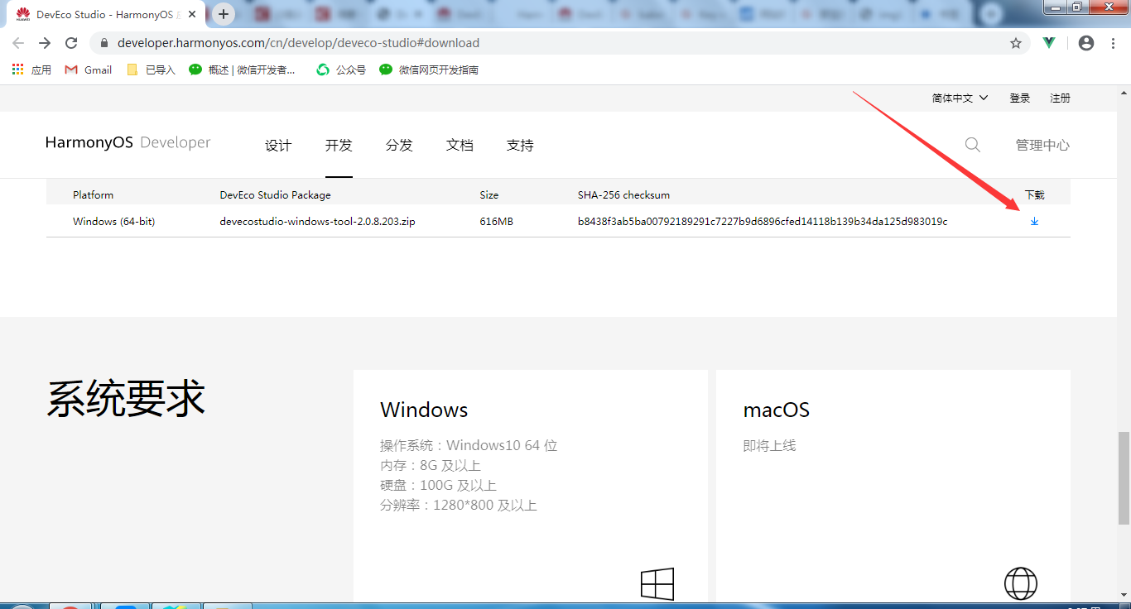Viewport: 1131px width, 609px height.
Task: Open the 微信网页开发指南 bookmark
Action: coord(429,70)
